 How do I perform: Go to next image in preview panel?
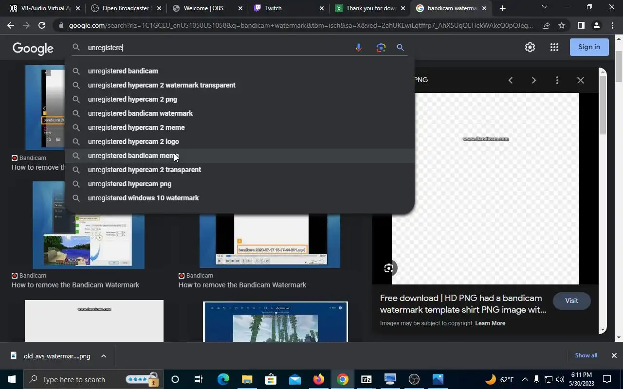pos(534,80)
